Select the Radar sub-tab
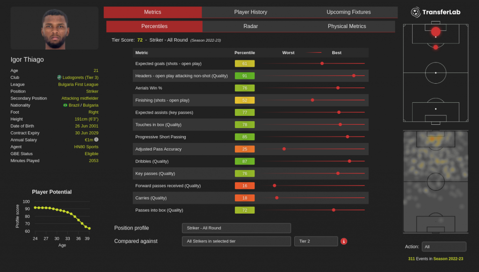 coord(251,26)
